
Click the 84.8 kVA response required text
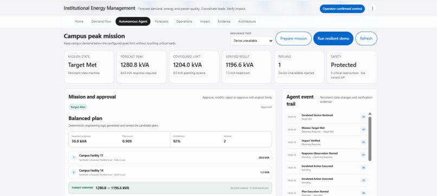coord(138,73)
